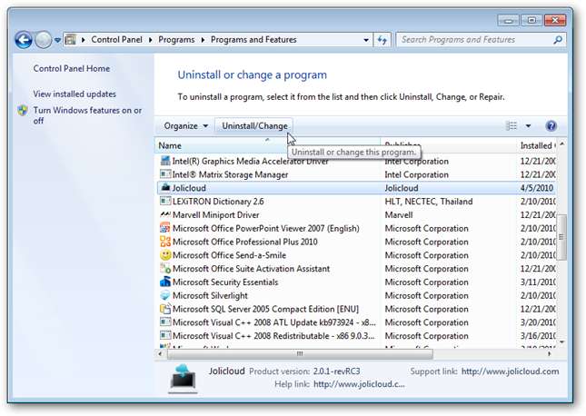Click the vertical scrollbar down arrow

click(561, 342)
